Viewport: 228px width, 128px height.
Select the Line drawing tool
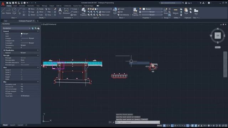[x=3, y=11]
